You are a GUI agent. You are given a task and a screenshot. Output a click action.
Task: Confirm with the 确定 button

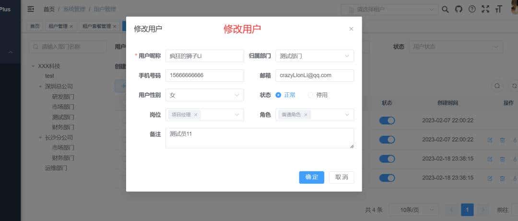click(x=312, y=177)
